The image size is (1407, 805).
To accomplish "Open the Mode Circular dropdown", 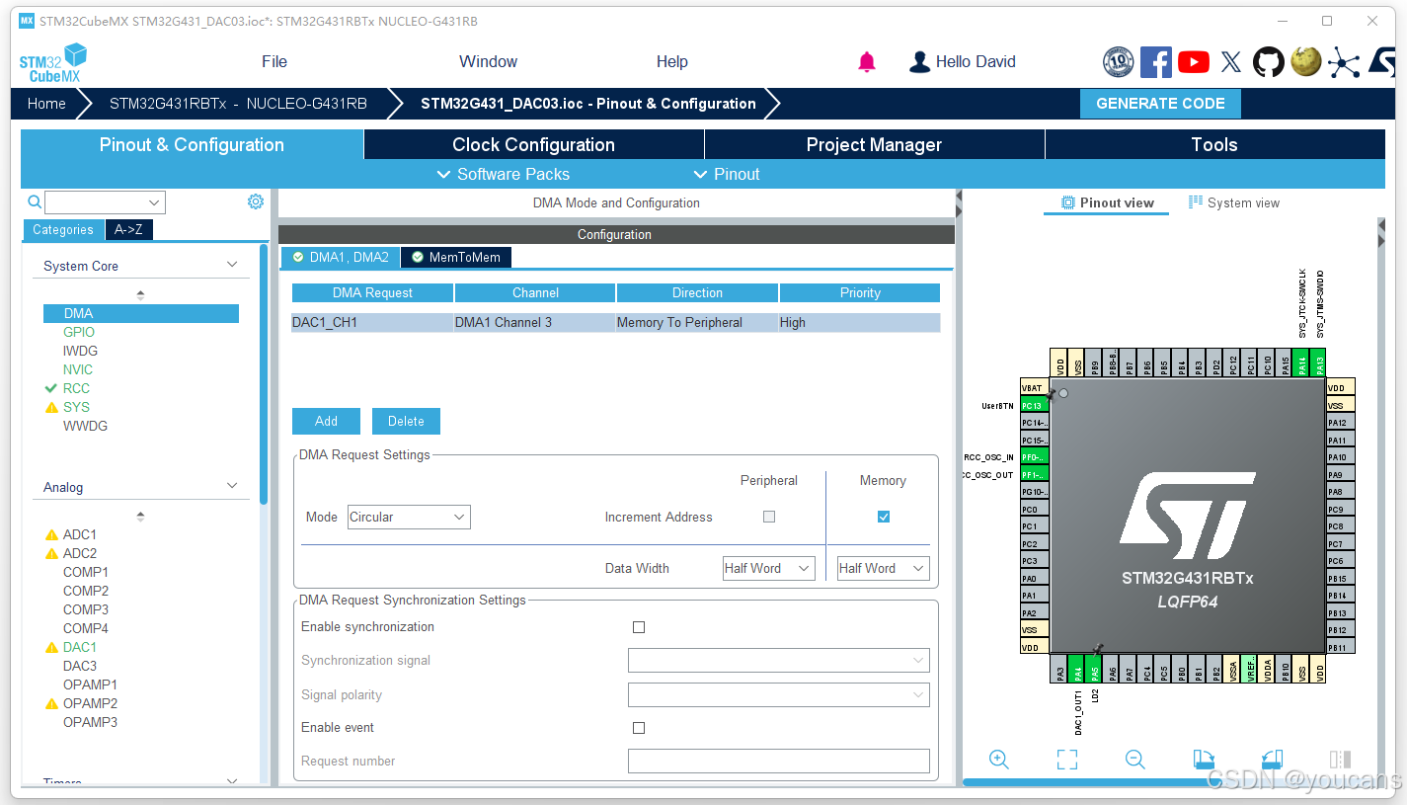I will pyautogui.click(x=409, y=517).
